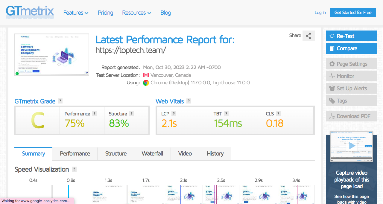The height and width of the screenshot is (204, 383).
Task: Switch to the Performance tab
Action: [x=75, y=153]
